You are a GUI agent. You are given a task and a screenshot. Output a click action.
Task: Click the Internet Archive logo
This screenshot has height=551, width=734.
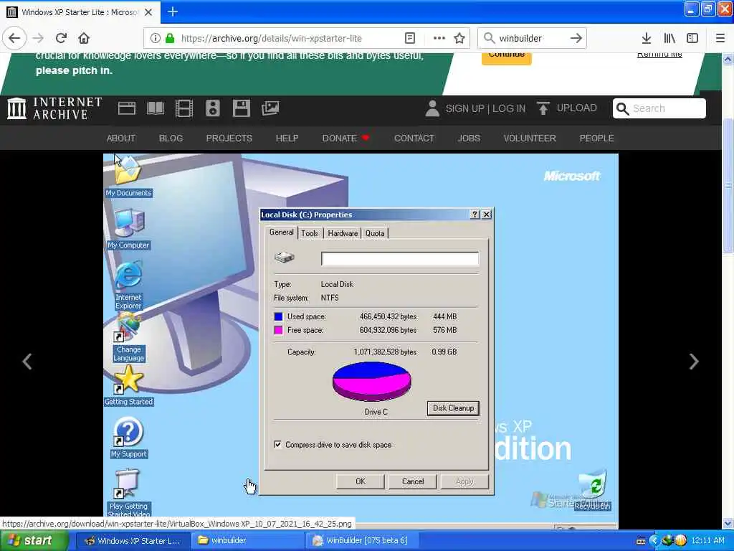(x=54, y=108)
